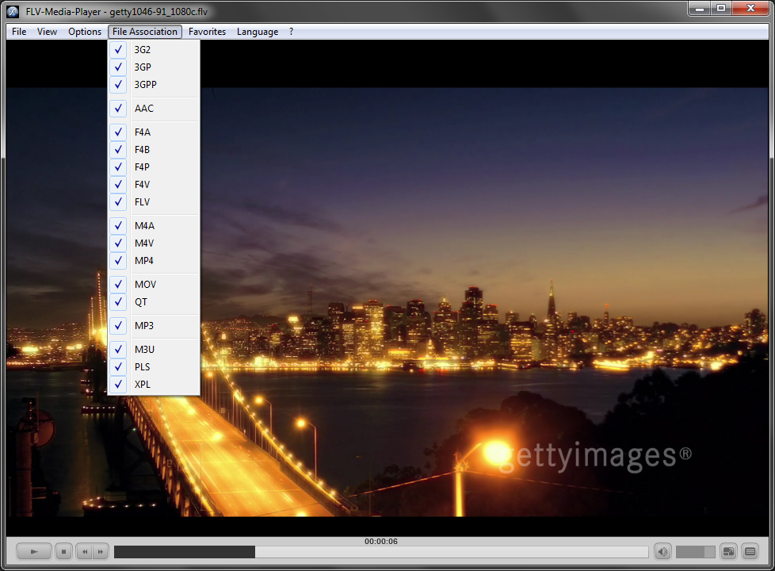Expand the Language menu

(258, 32)
